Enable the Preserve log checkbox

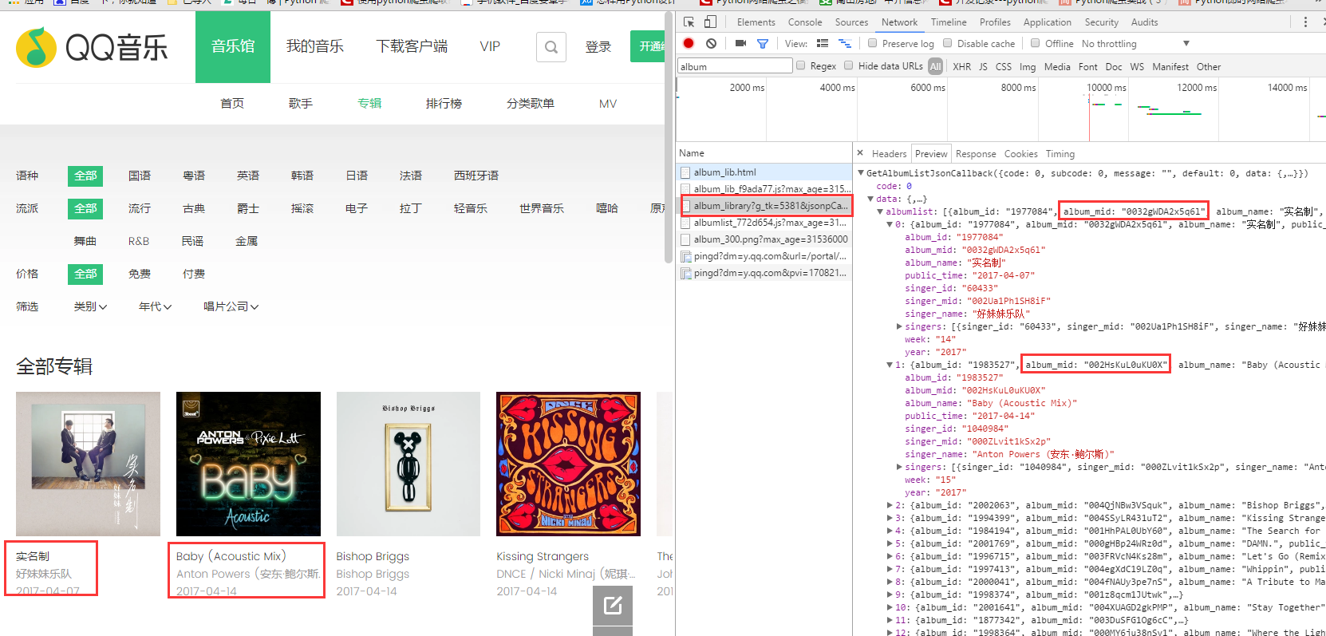873,43
